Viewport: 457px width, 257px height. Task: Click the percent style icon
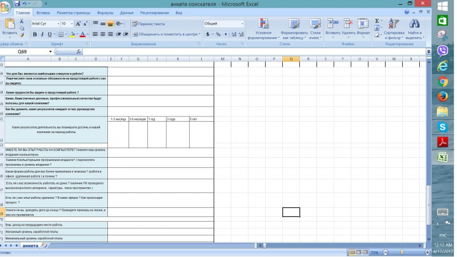pyautogui.click(x=218, y=34)
